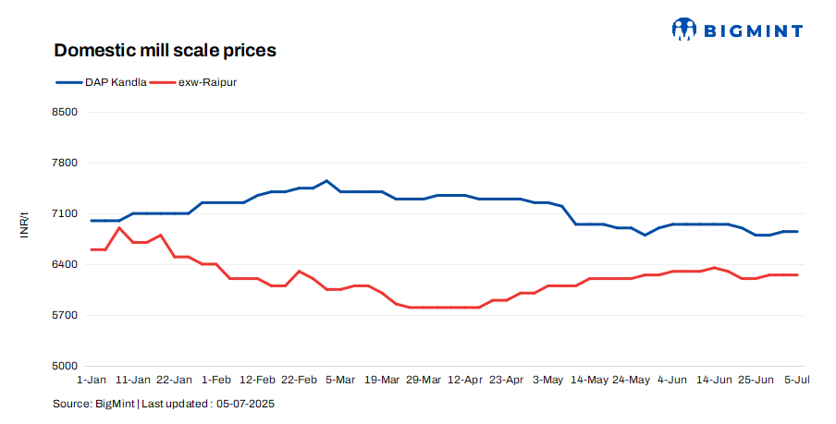Click the BIGMINT brand text
Screen dimensions: 836x424
tap(754, 31)
